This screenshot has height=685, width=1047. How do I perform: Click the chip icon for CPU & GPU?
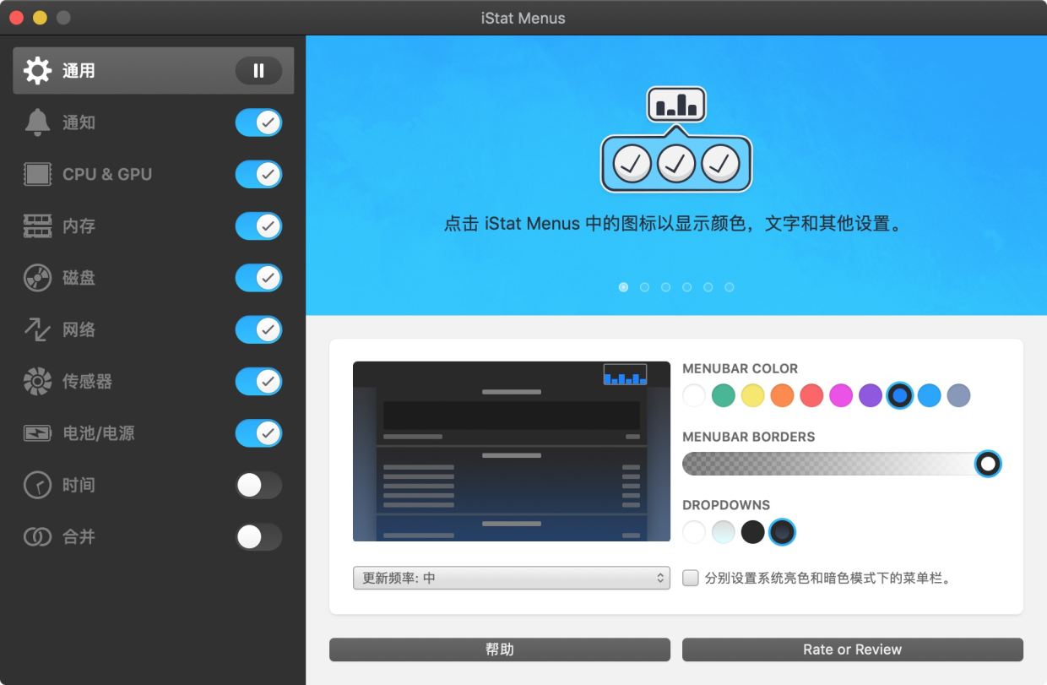[x=37, y=174]
